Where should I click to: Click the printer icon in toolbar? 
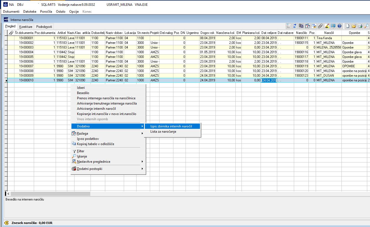coord(360,26)
